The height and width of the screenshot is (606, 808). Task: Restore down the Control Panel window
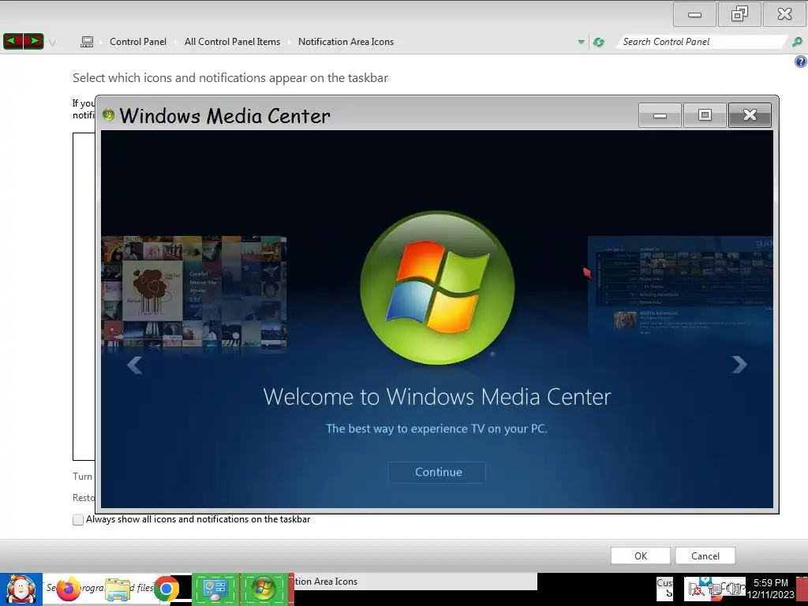(x=739, y=14)
